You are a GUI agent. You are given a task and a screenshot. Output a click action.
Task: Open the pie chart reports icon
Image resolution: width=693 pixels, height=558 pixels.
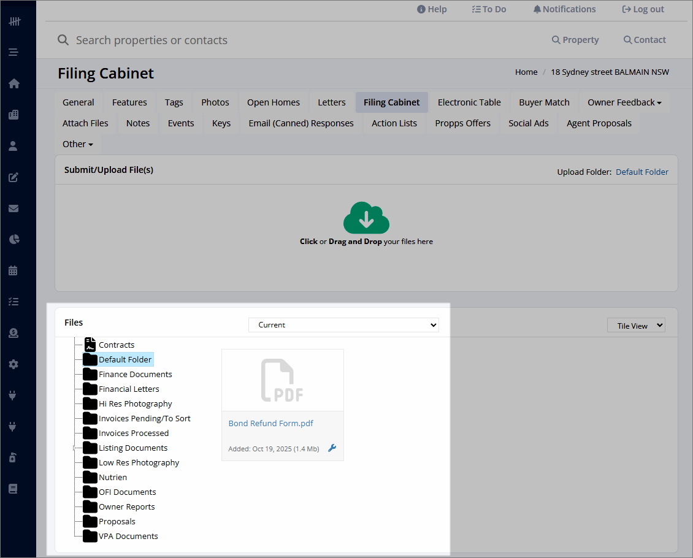tap(13, 240)
